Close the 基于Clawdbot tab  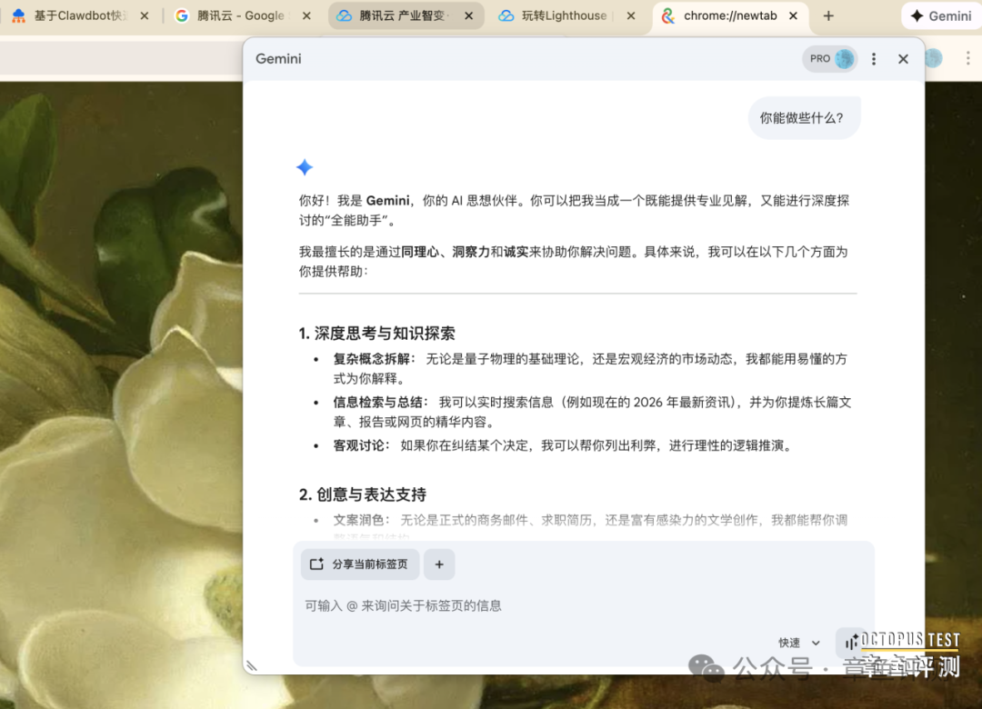coord(145,15)
